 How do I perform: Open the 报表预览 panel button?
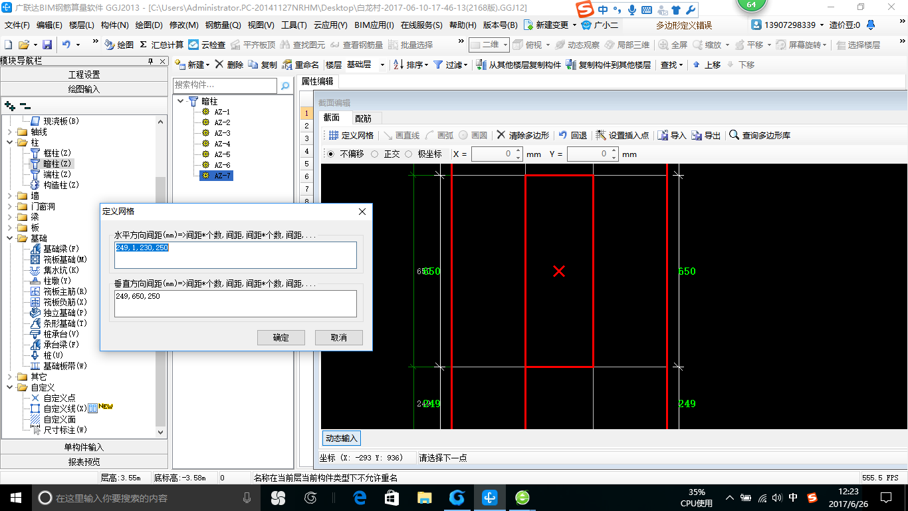(84, 462)
